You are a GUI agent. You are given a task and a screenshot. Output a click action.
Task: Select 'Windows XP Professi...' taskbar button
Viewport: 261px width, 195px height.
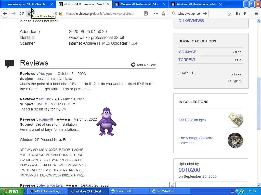click(88, 191)
